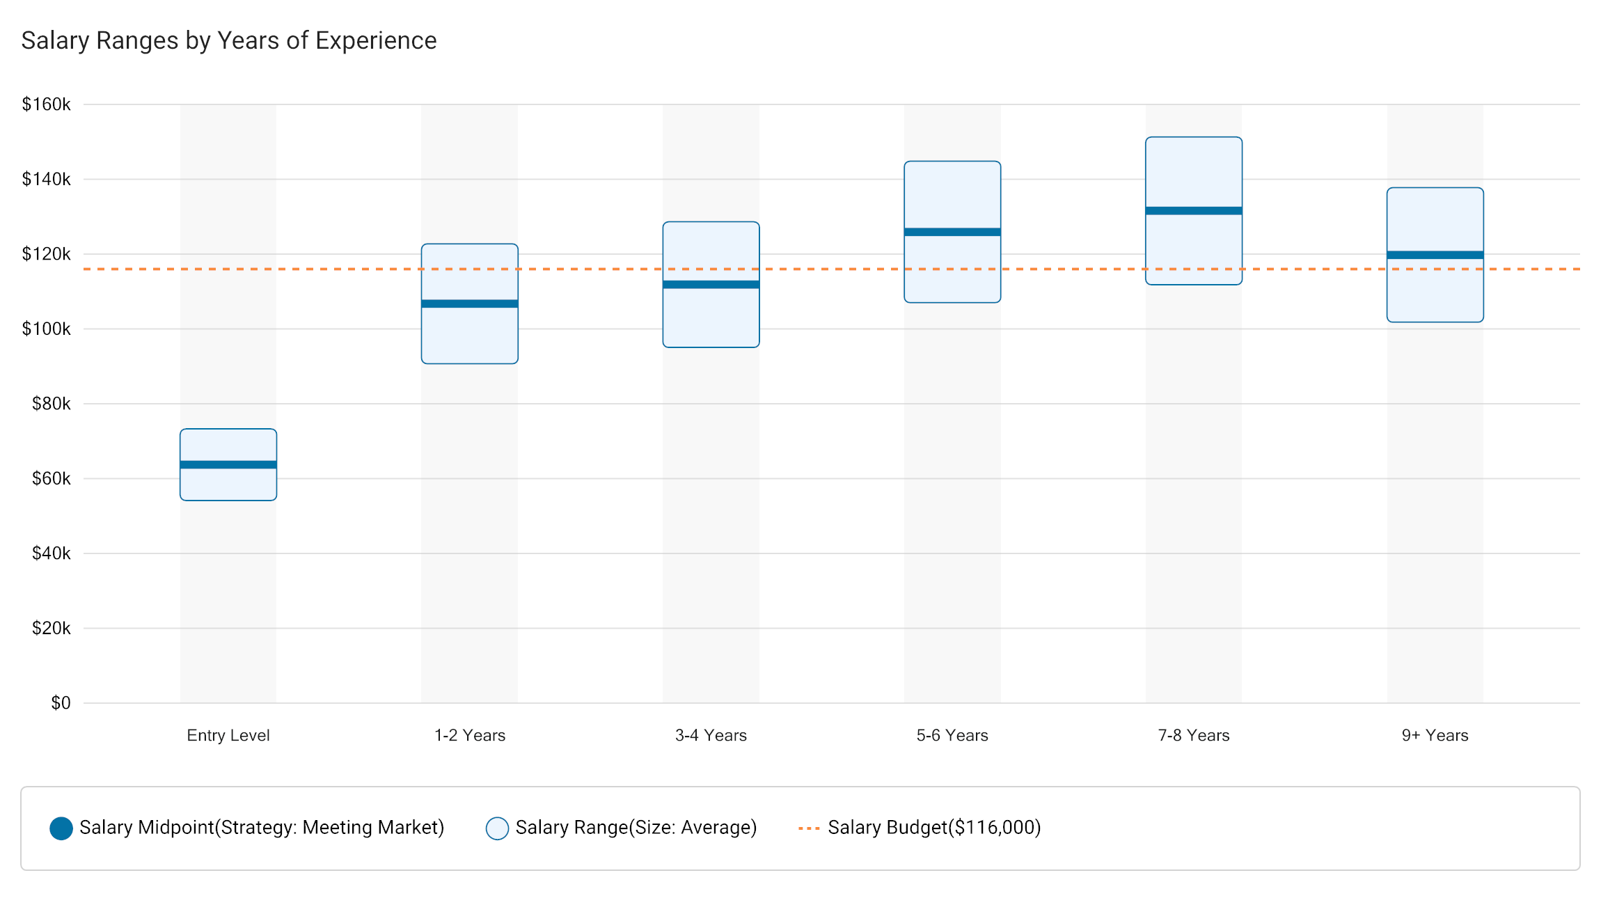Click the dashed Salary Budget legend icon
The image size is (1601, 905).
(810, 828)
